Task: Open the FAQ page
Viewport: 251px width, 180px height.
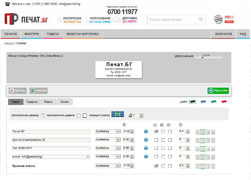Action: (243, 34)
